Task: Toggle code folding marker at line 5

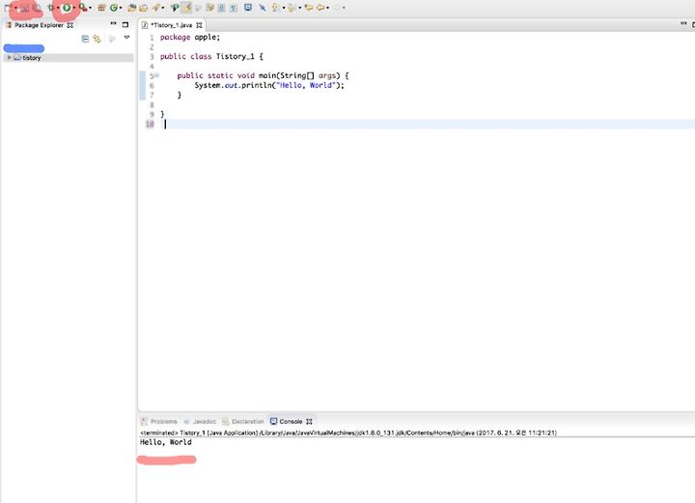Action: (x=156, y=75)
